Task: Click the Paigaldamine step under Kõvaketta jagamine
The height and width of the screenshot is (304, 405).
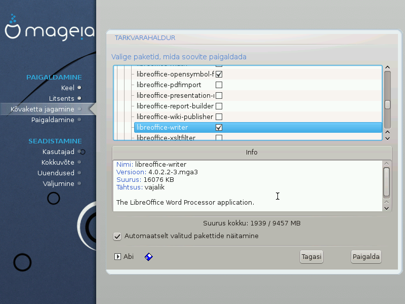Action: 53,120
